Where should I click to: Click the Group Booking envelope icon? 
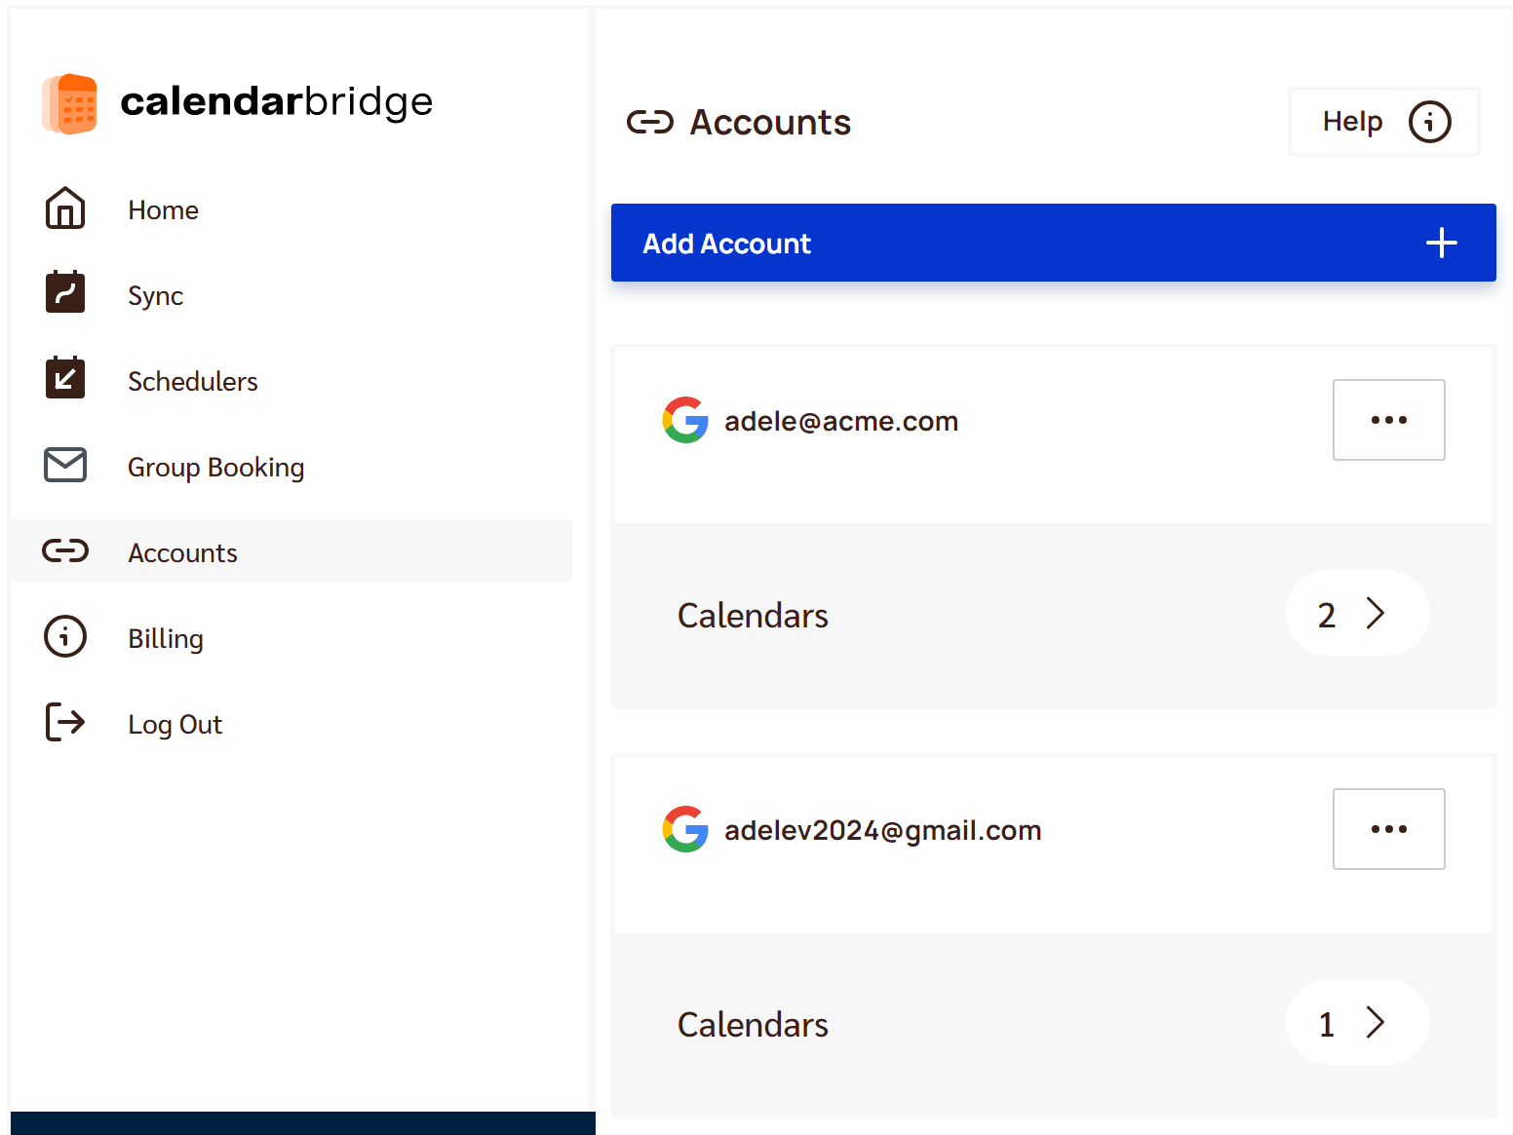(x=65, y=465)
